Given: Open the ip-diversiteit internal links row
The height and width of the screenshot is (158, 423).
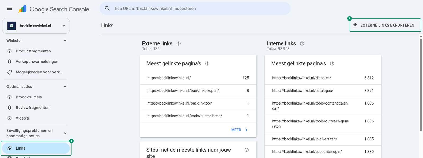Looking at the screenshot, I should pos(323,139).
